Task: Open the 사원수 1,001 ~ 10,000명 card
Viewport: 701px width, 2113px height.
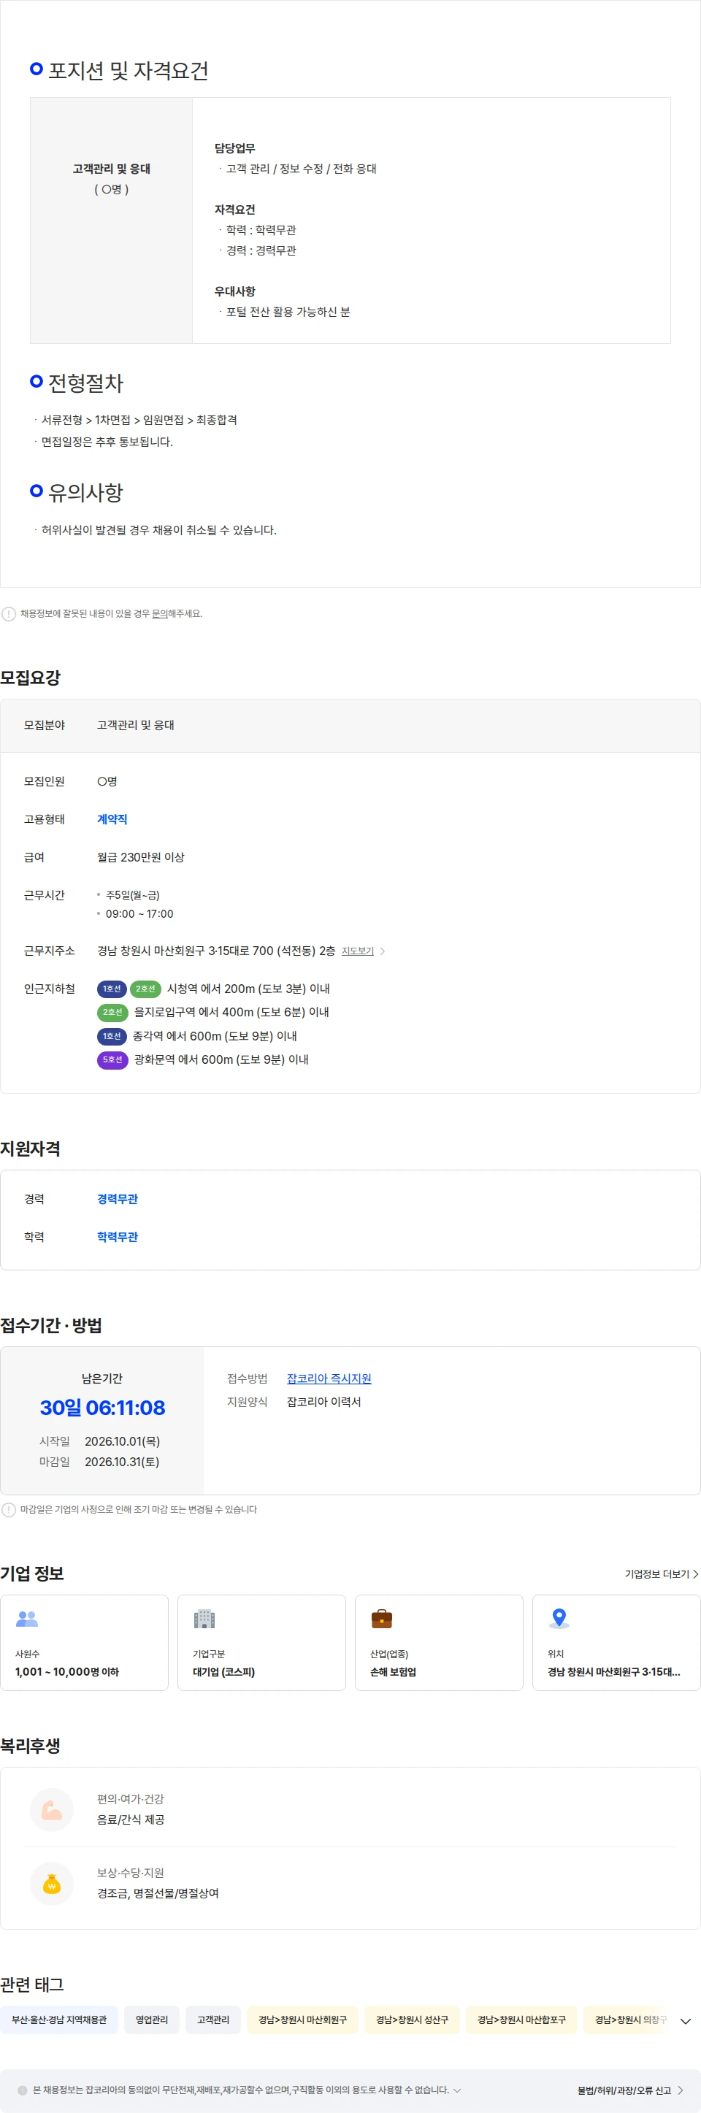Action: (x=85, y=1643)
